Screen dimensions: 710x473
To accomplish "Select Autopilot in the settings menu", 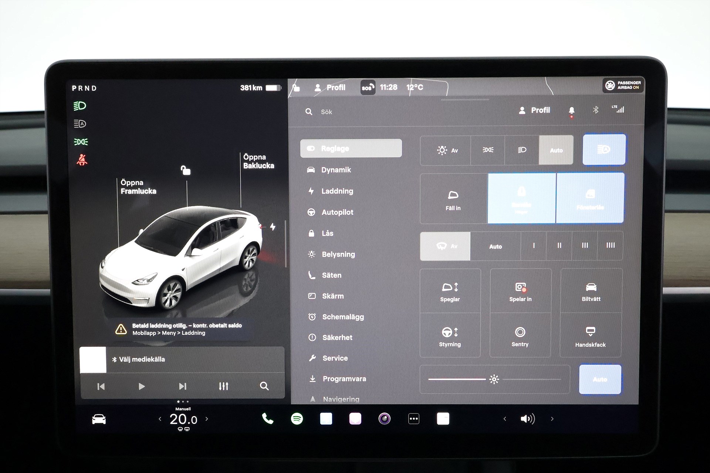I will tap(337, 212).
